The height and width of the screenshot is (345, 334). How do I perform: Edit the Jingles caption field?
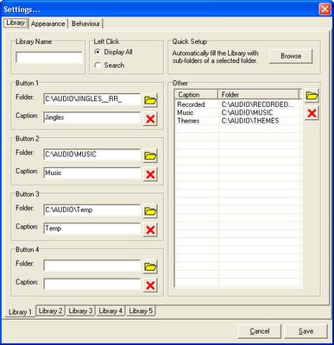(92, 117)
